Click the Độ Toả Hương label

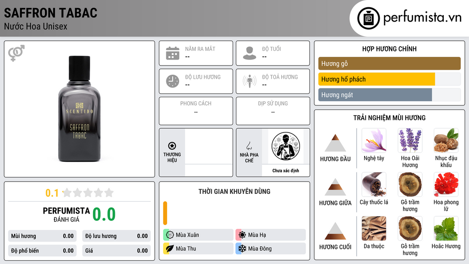pyautogui.click(x=280, y=77)
